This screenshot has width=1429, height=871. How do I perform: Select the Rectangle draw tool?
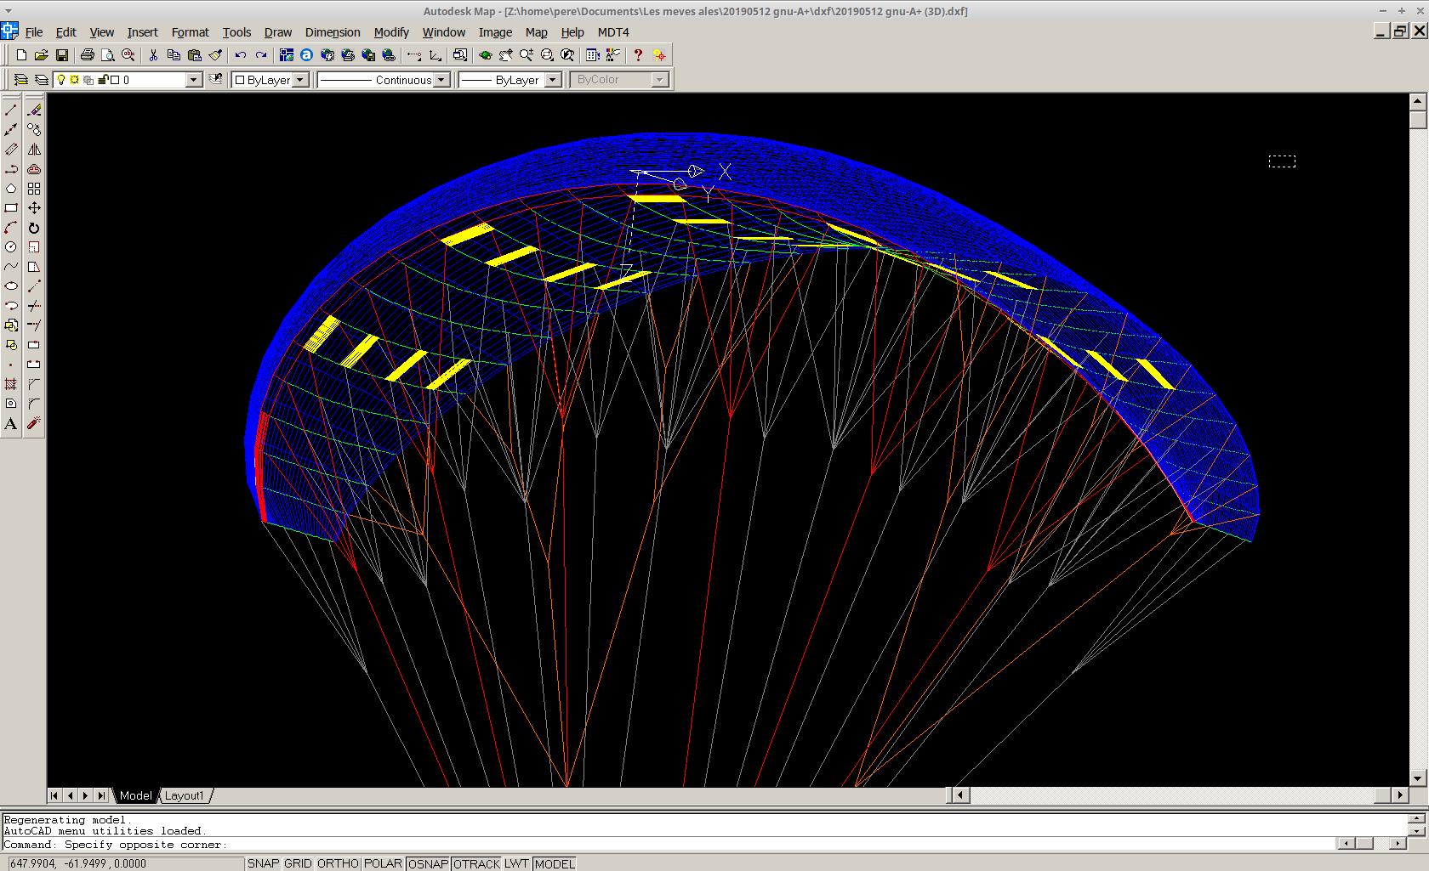tap(11, 208)
